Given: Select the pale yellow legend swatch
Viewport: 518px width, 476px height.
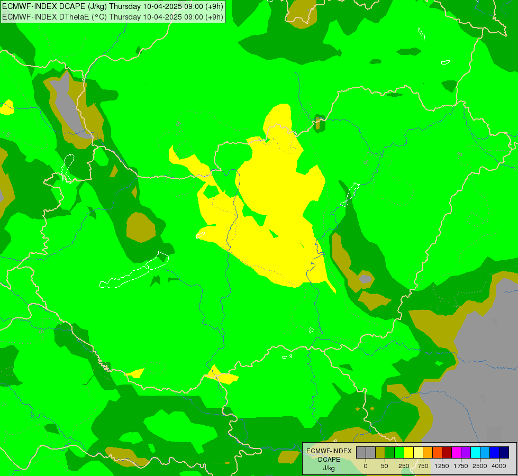Looking at the screenshot, I should (x=418, y=453).
